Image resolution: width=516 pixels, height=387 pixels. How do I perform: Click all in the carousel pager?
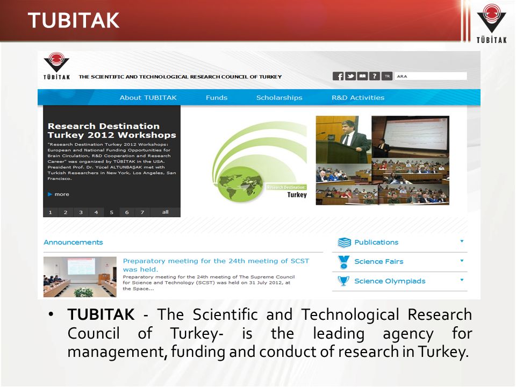point(165,212)
